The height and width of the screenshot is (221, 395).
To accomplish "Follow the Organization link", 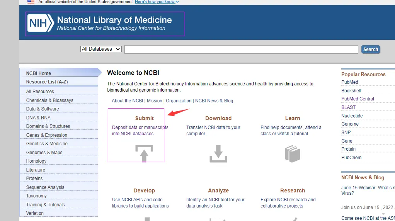I will 179,101.
